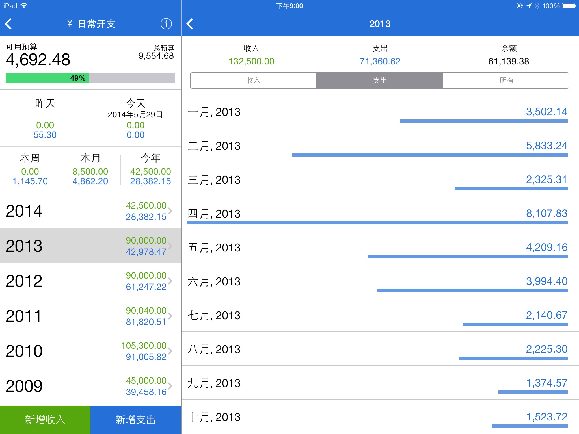
Task: Tap the rotation lock status icon
Action: tap(519, 6)
